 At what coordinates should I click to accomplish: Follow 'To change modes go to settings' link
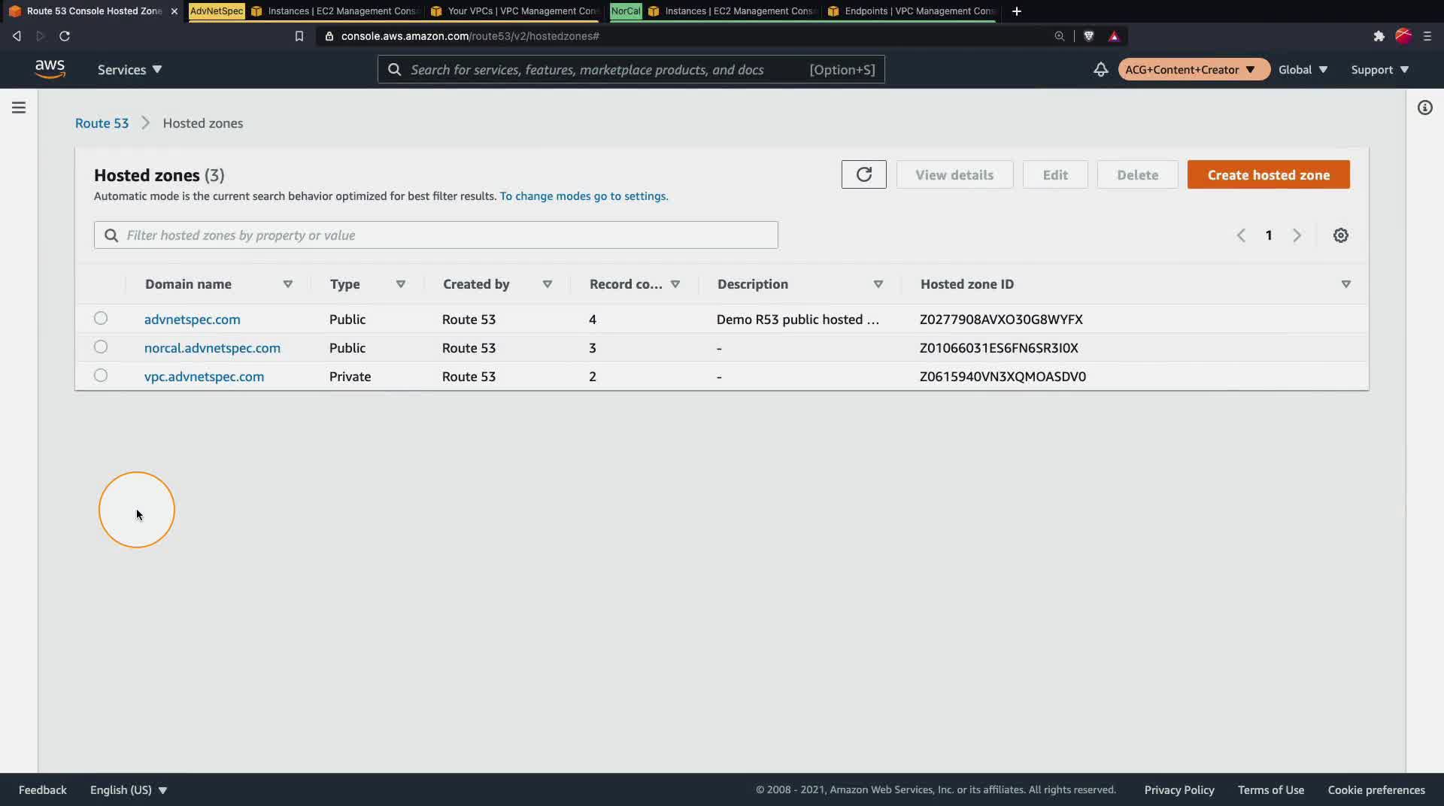pyautogui.click(x=584, y=196)
